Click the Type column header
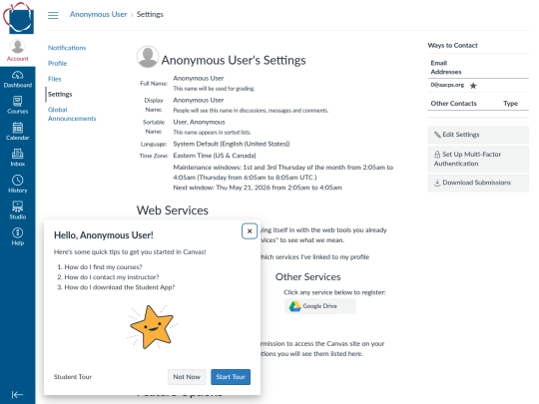This screenshot has height=404, width=539. click(510, 104)
